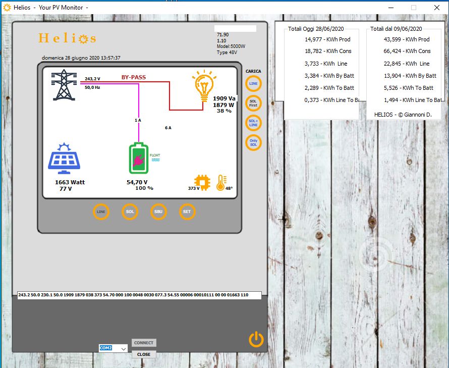
Task: Click the 100 % battery level
Action: [144, 188]
